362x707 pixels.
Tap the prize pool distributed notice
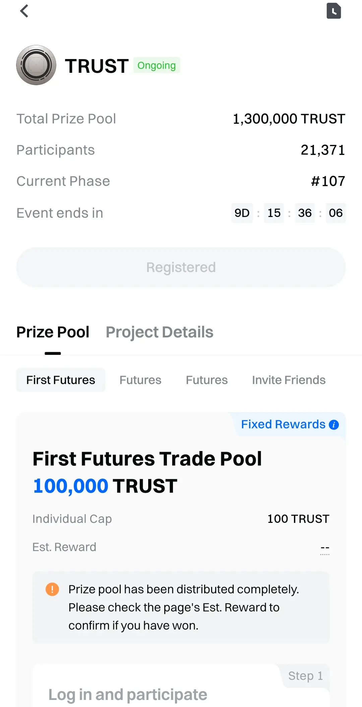pos(184,607)
